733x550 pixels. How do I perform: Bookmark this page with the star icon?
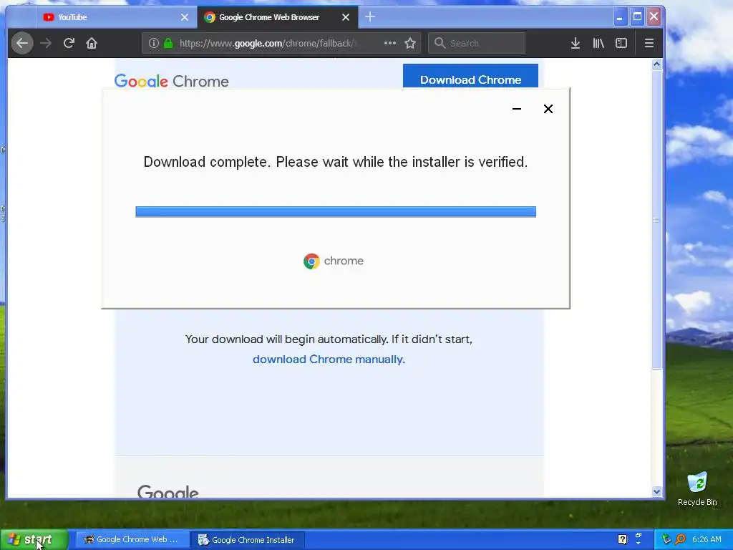click(x=410, y=43)
